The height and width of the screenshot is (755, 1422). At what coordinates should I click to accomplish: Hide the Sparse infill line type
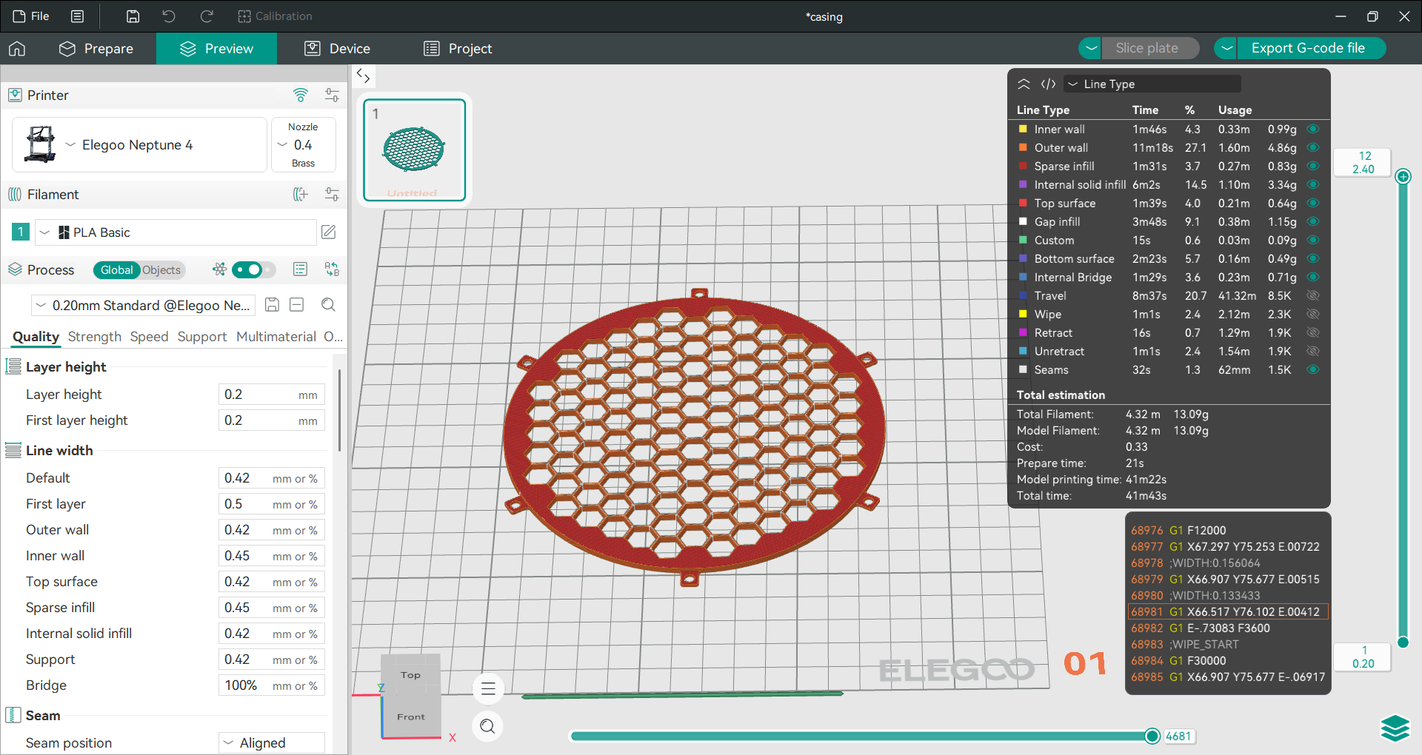1313,166
